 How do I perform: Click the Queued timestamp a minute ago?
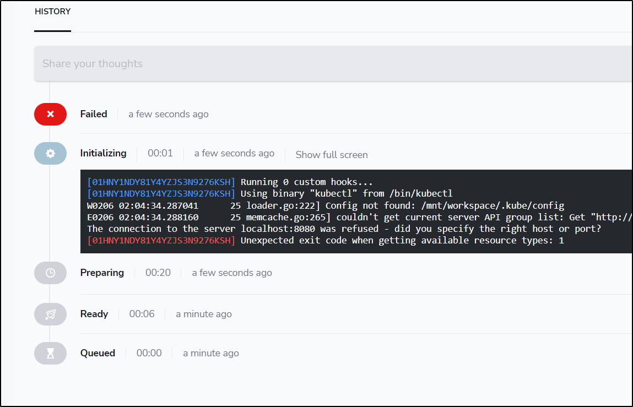click(211, 353)
